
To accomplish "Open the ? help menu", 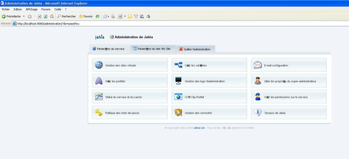I will (x=66, y=9).
